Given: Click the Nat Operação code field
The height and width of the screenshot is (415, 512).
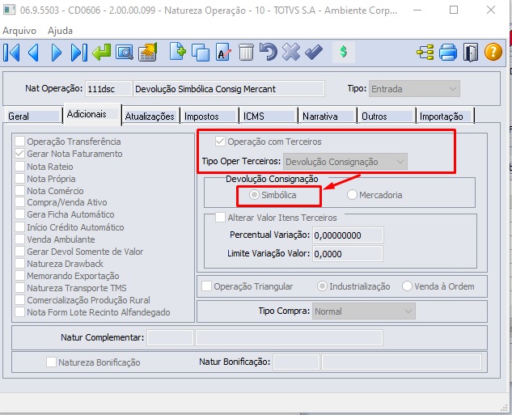Looking at the screenshot, I should click(x=108, y=89).
